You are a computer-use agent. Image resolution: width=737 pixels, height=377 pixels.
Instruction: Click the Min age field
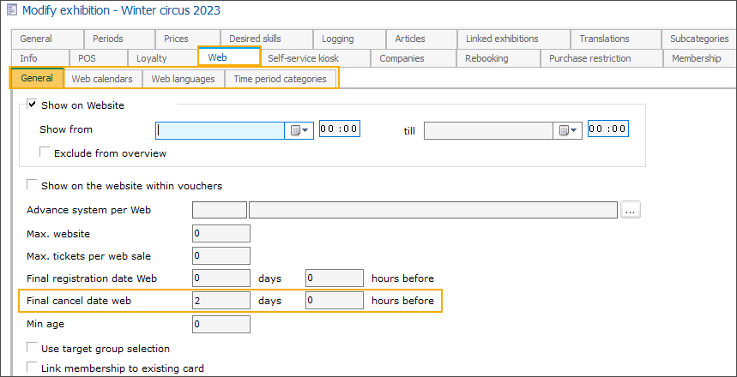[221, 324]
